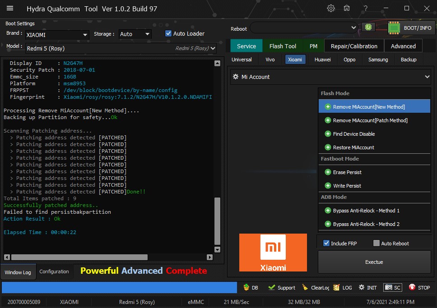The height and width of the screenshot is (308, 437).
Task: Open the Advanced tab
Action: point(403,46)
